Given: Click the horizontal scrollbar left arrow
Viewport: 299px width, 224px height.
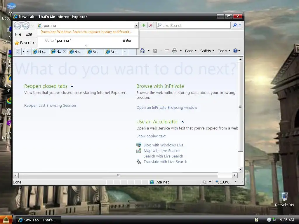Looking at the screenshot, I should (x=16, y=175).
